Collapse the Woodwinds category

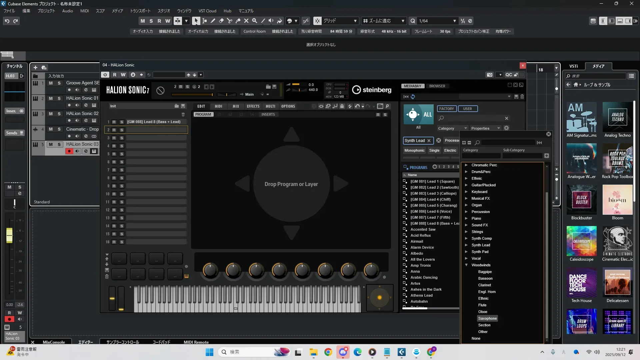click(x=466, y=265)
